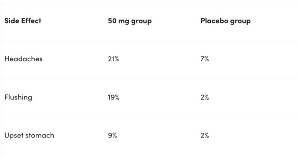Click the 19% value for Flushing
This screenshot has width=299, height=157.
(x=113, y=97)
